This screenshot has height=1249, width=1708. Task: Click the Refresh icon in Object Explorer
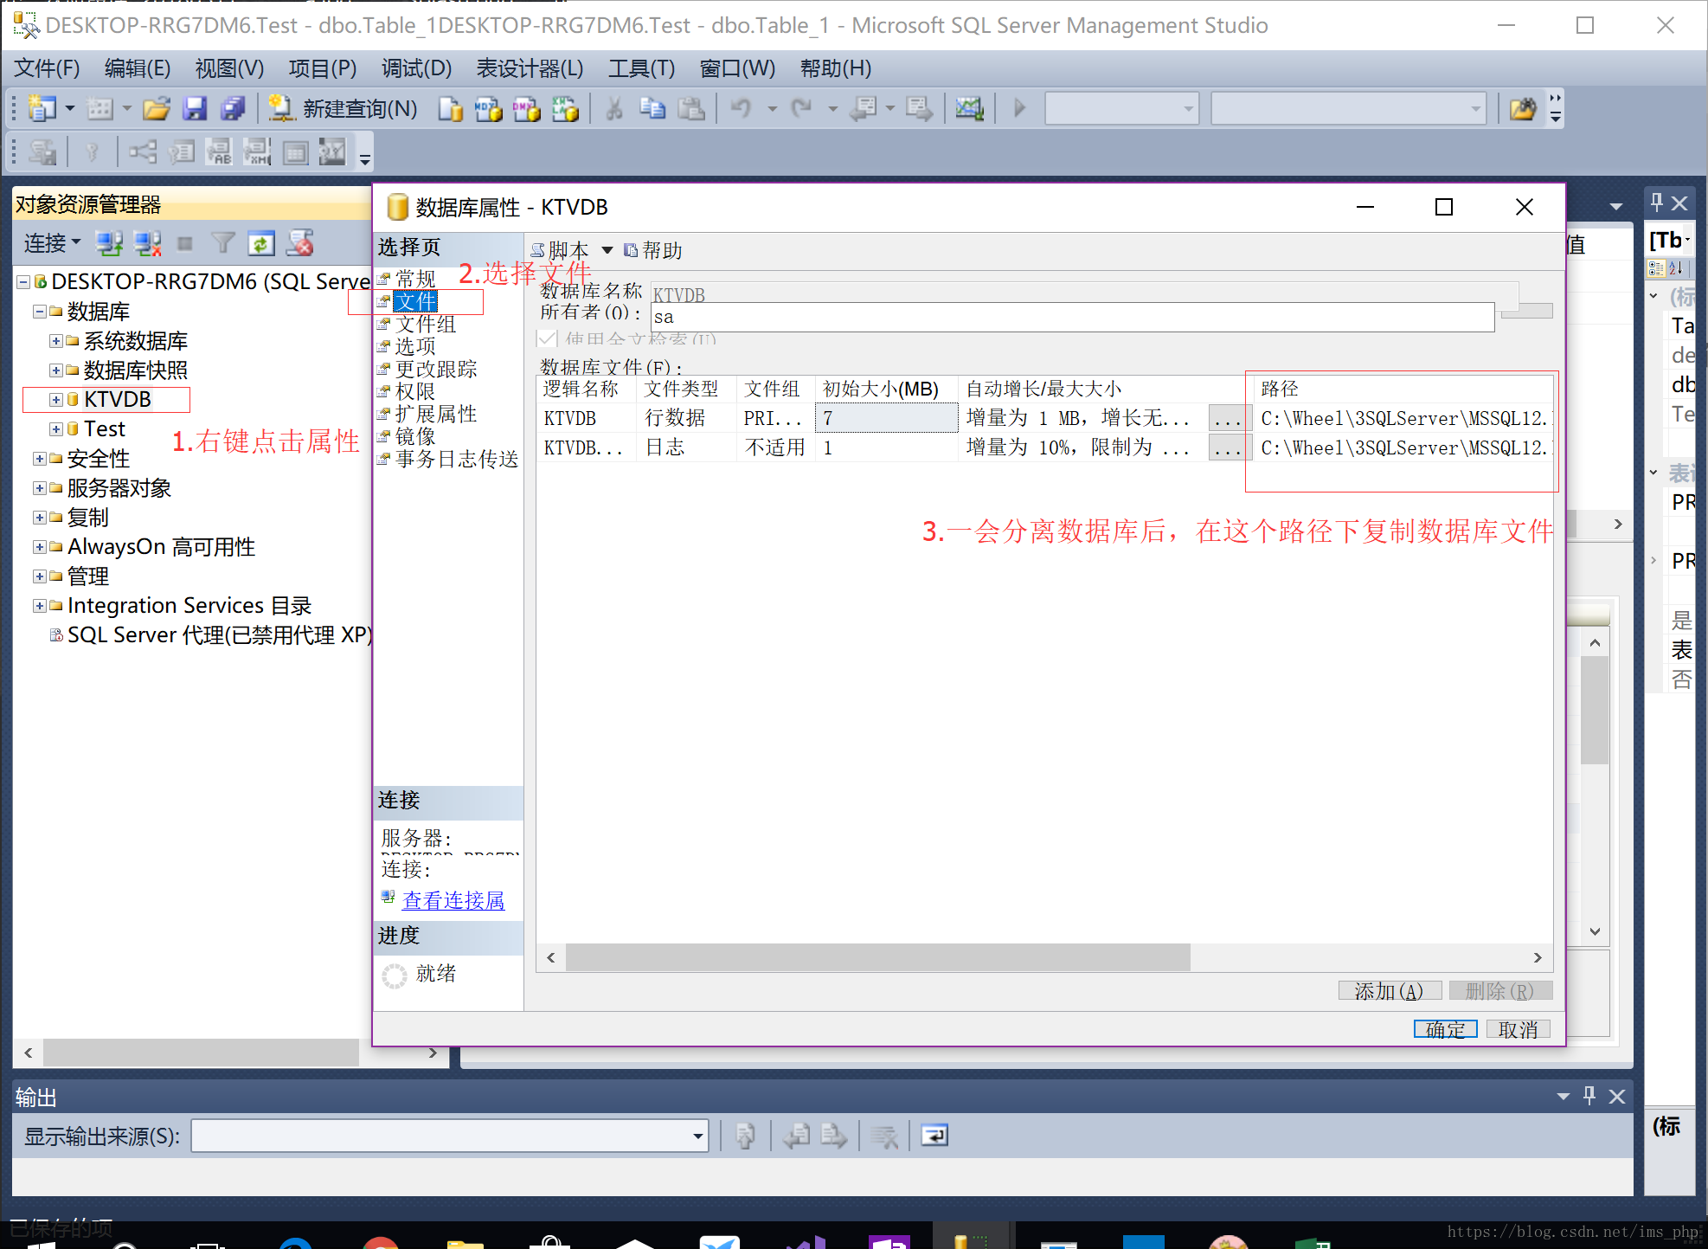[260, 243]
